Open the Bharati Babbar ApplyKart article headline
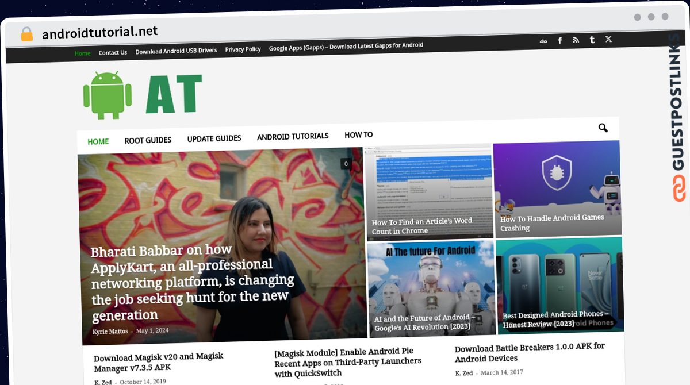Viewport: 690px width, 385px height. point(192,282)
